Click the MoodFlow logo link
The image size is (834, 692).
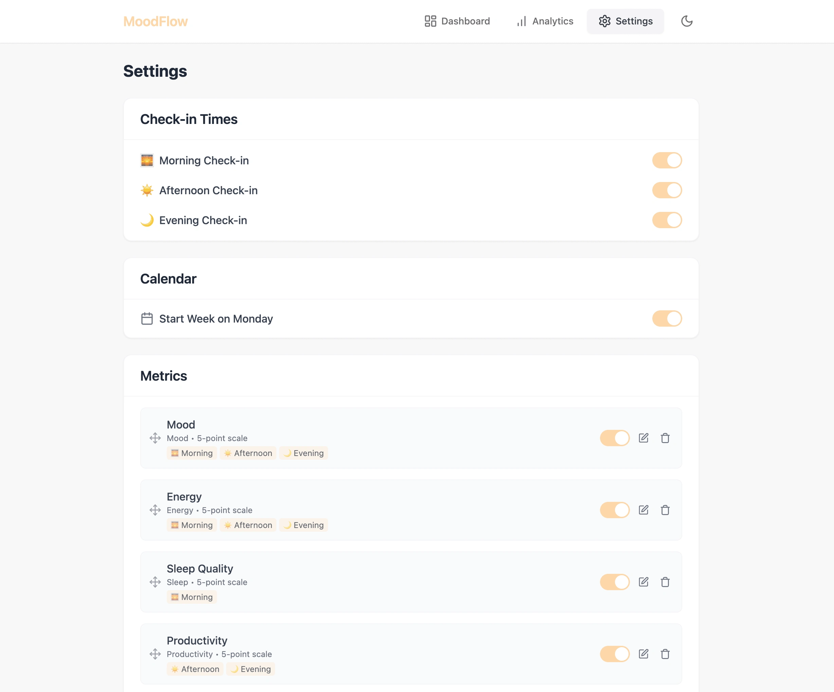coord(155,21)
